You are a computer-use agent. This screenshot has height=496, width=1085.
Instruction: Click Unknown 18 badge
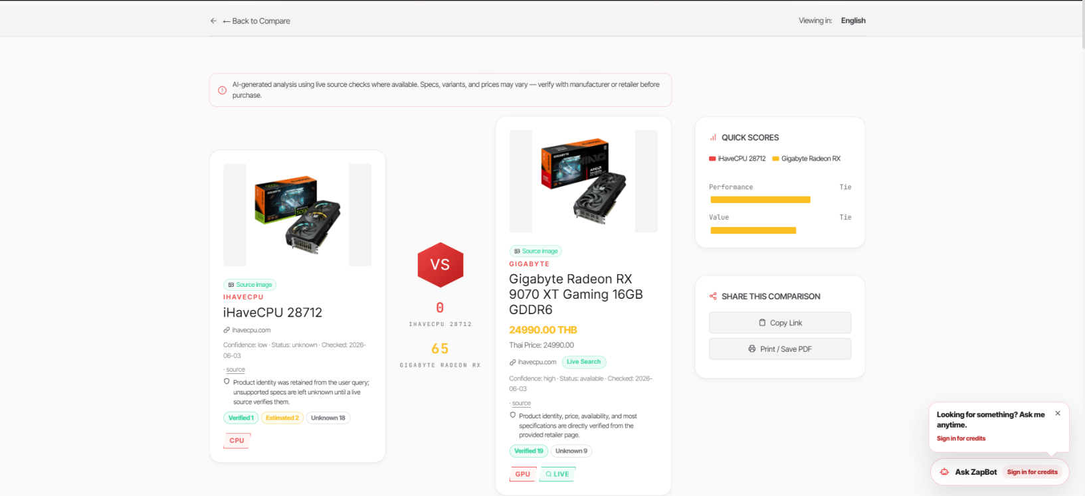coord(328,418)
